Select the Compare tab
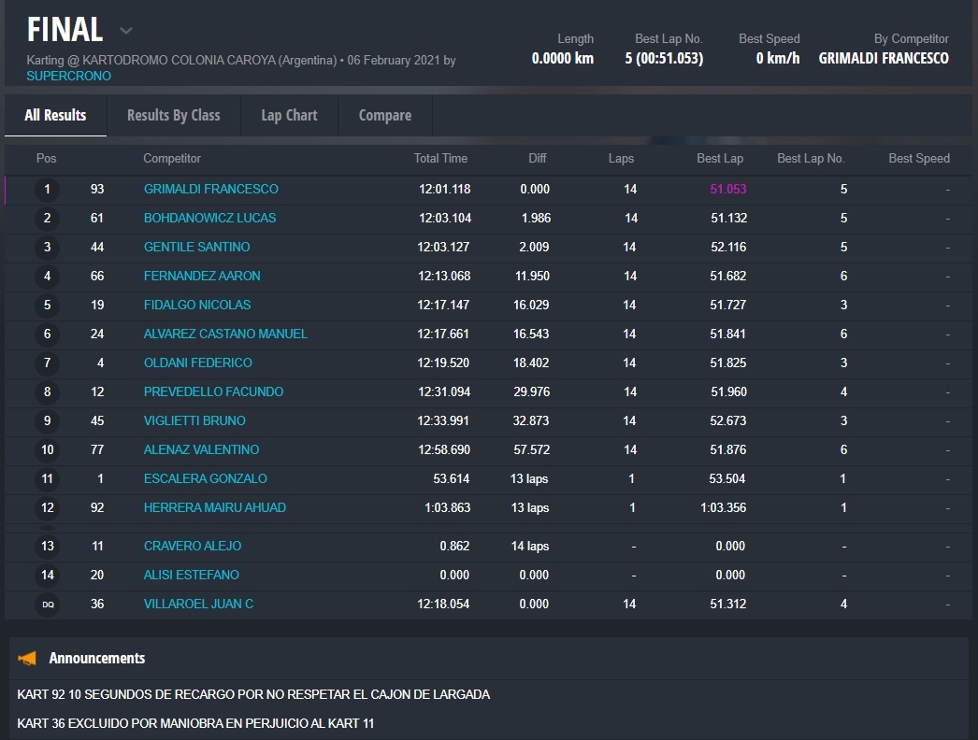This screenshot has height=740, width=978. point(384,116)
